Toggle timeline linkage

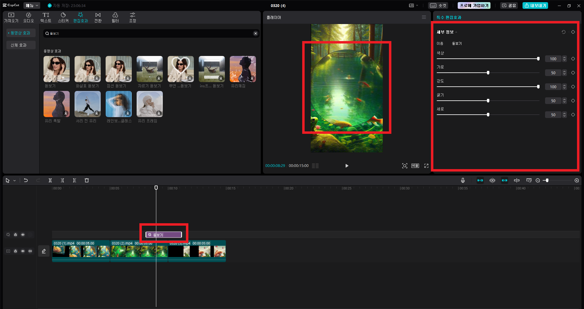coord(505,180)
